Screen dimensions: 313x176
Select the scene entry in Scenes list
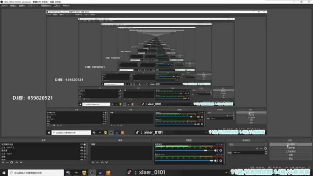[121, 144]
